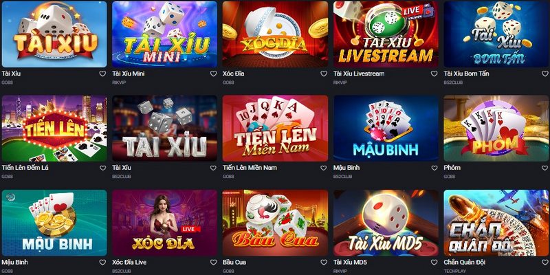Select the blue Mậu Binh B52CLUB thumbnail

point(386,129)
